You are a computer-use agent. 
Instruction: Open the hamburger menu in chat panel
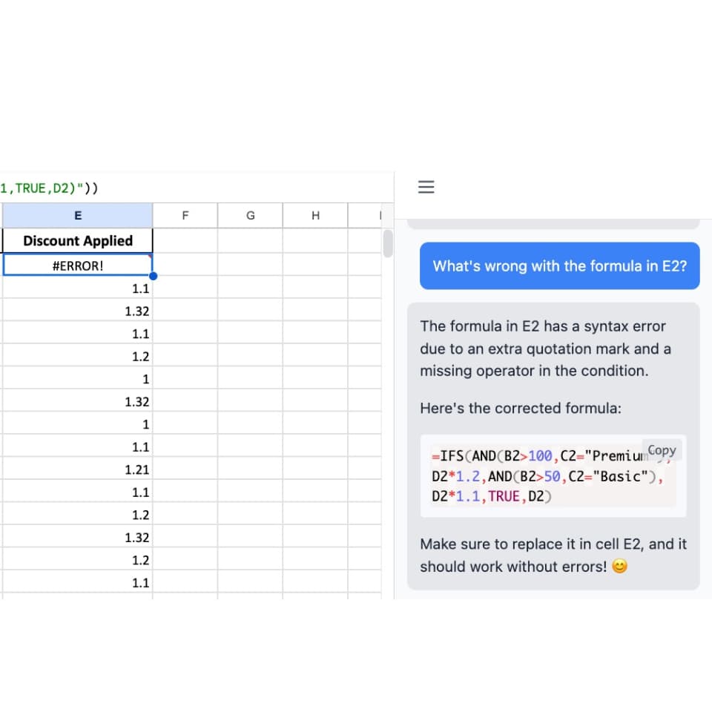click(426, 187)
